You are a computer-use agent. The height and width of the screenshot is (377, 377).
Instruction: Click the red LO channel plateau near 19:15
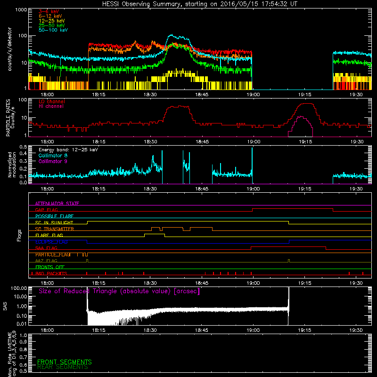point(307,104)
